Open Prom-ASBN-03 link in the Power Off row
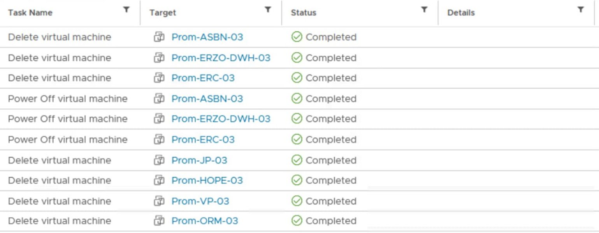599x233 pixels. point(207,99)
